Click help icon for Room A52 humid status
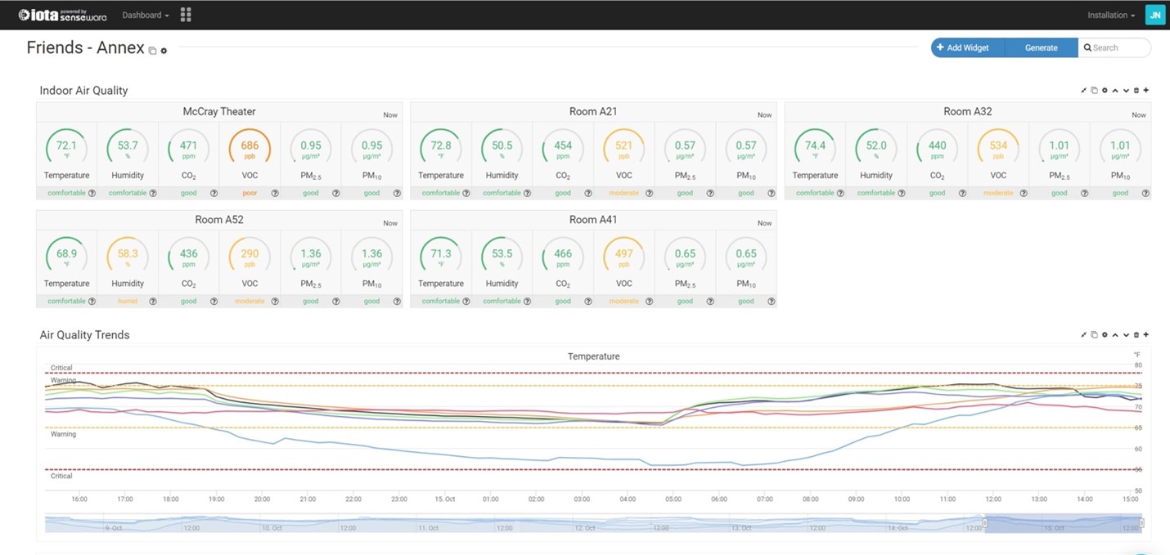The height and width of the screenshot is (555, 1170). [152, 302]
